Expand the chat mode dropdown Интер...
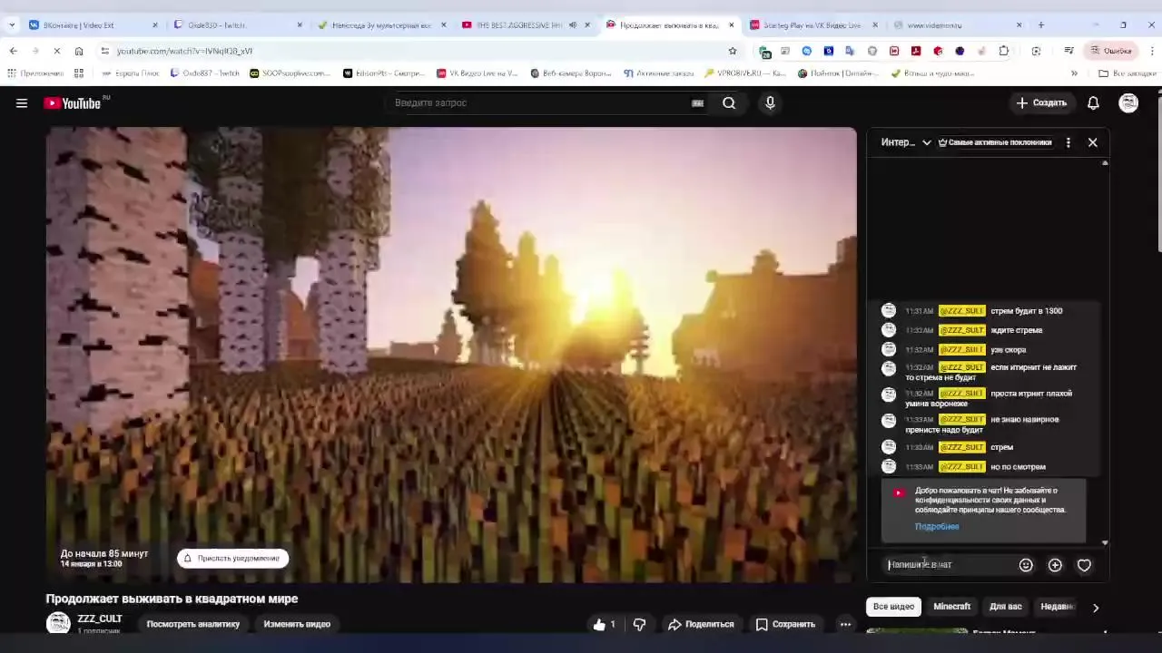 click(x=906, y=142)
